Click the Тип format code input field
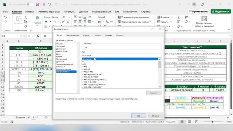 click(x=122, y=55)
